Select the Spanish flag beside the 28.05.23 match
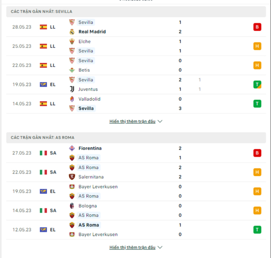The image size is (271, 258). (x=43, y=27)
